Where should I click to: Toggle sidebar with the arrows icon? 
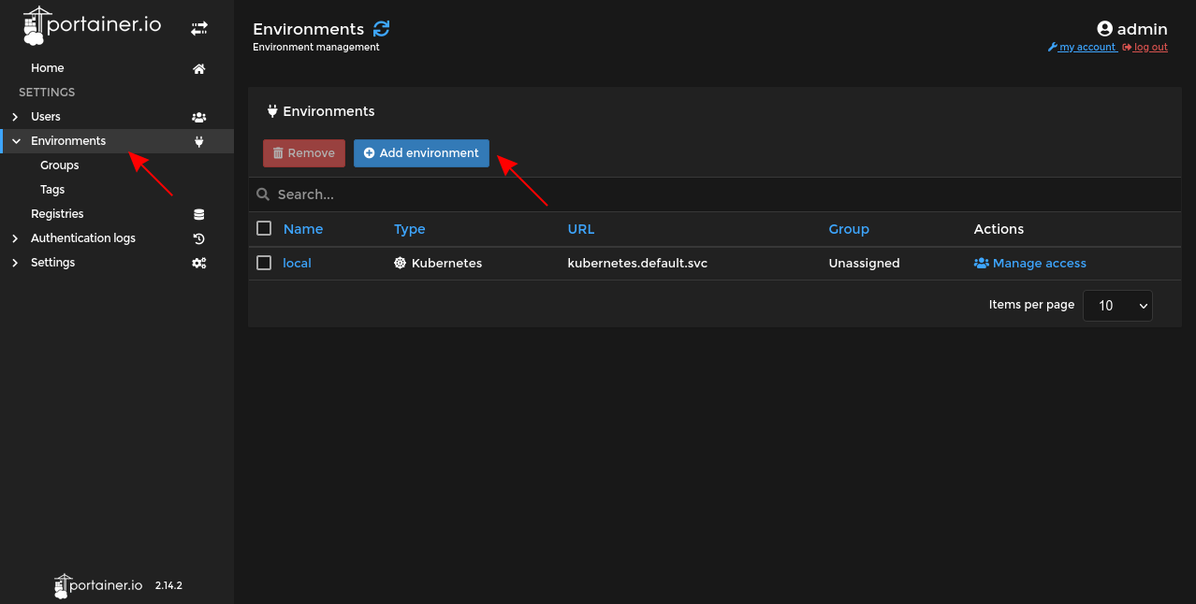point(199,29)
